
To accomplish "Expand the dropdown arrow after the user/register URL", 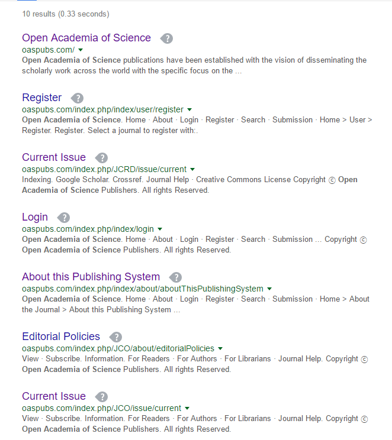I will (189, 110).
